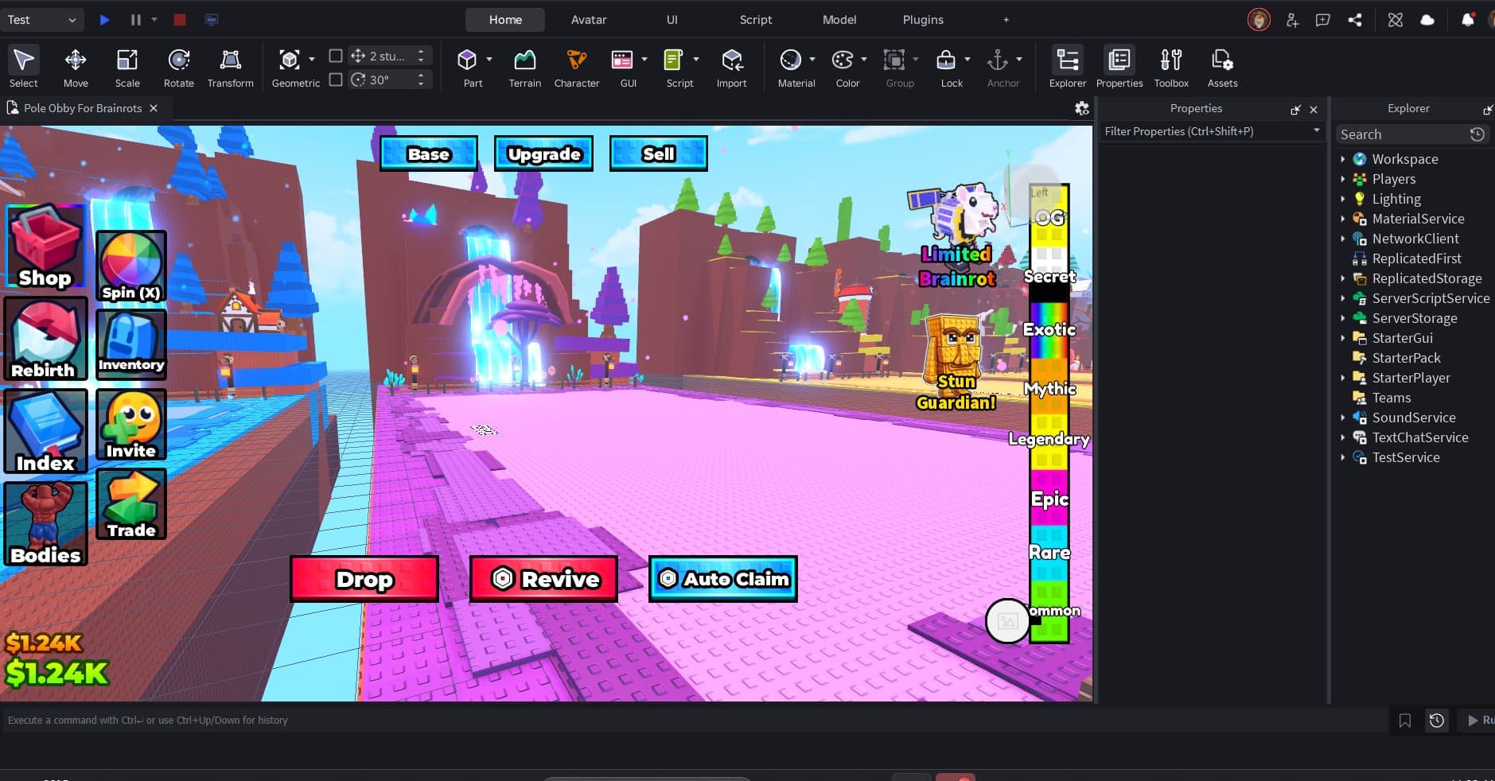Image resolution: width=1495 pixels, height=781 pixels.
Task: Open the Model tab
Action: (839, 20)
